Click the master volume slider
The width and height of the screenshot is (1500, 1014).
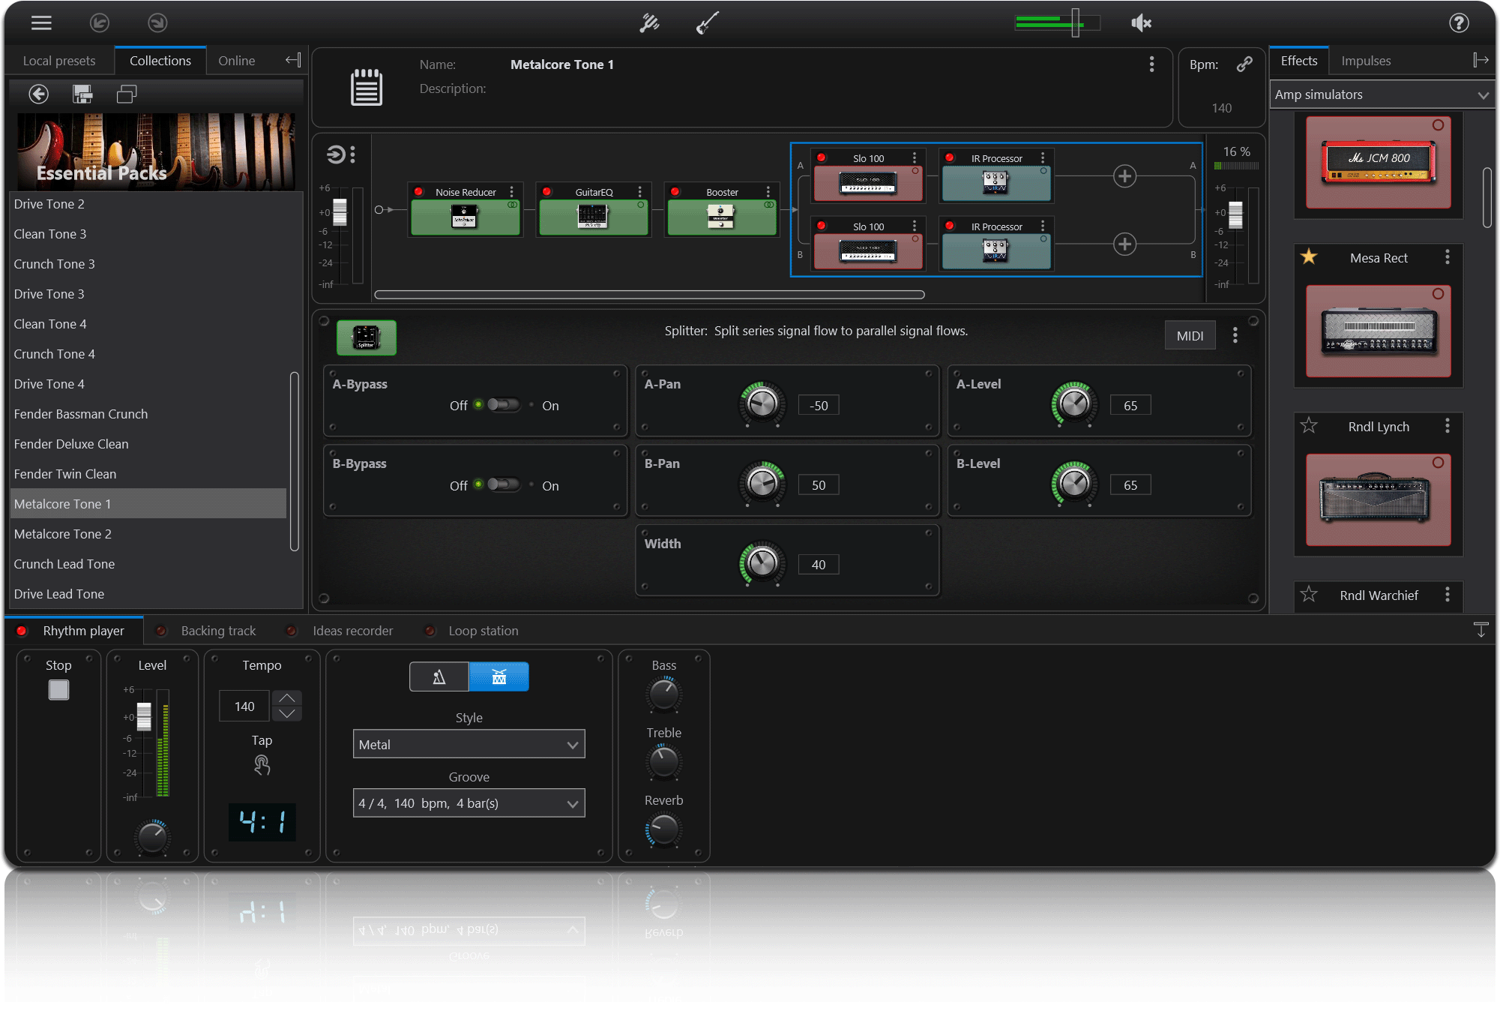pos(1075,23)
